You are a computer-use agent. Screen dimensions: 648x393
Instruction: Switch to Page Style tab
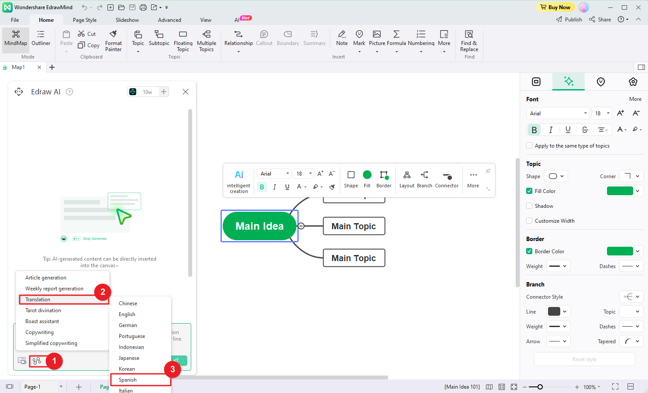pyautogui.click(x=85, y=20)
